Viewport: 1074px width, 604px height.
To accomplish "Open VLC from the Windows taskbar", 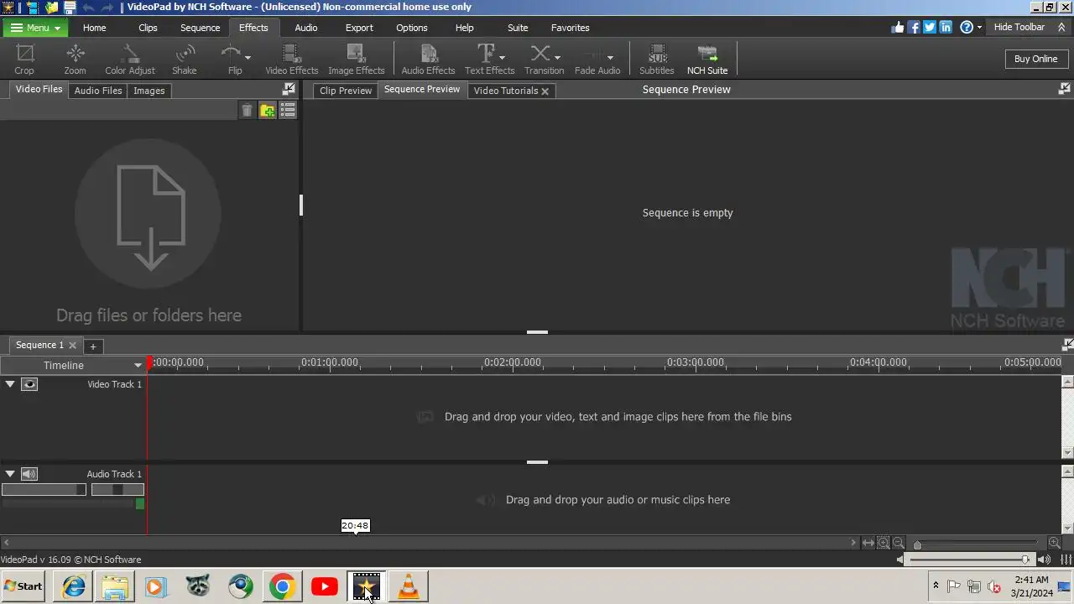I will [x=409, y=586].
